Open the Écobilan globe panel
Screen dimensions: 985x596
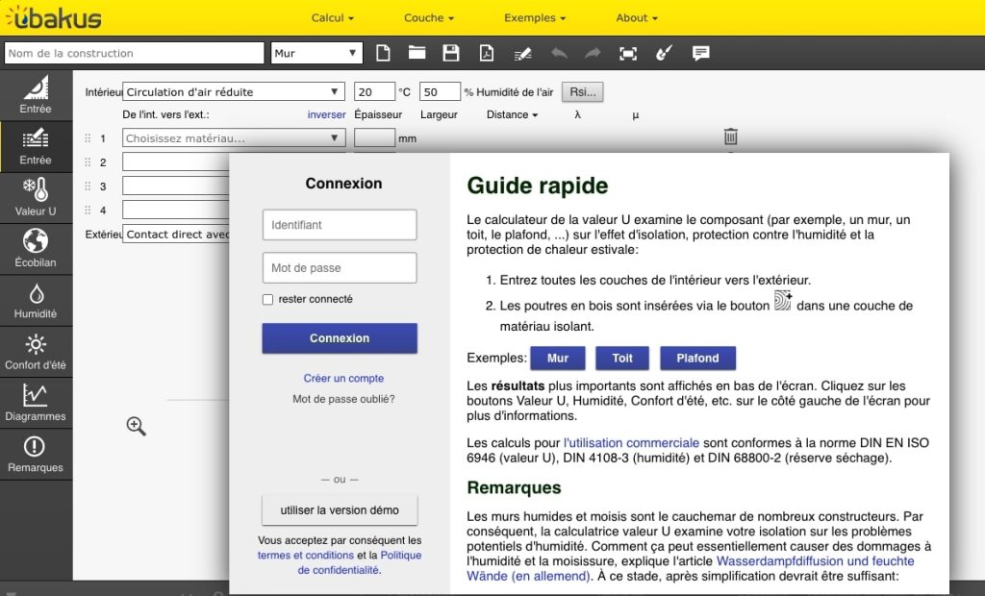pos(36,249)
